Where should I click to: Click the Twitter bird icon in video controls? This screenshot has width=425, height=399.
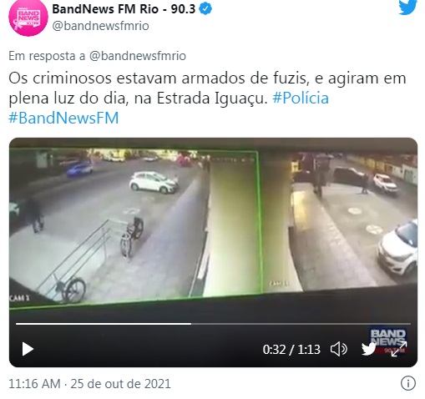click(368, 349)
